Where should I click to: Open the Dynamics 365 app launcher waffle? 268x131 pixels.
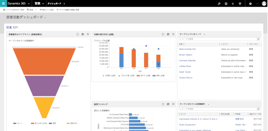point(4,4)
